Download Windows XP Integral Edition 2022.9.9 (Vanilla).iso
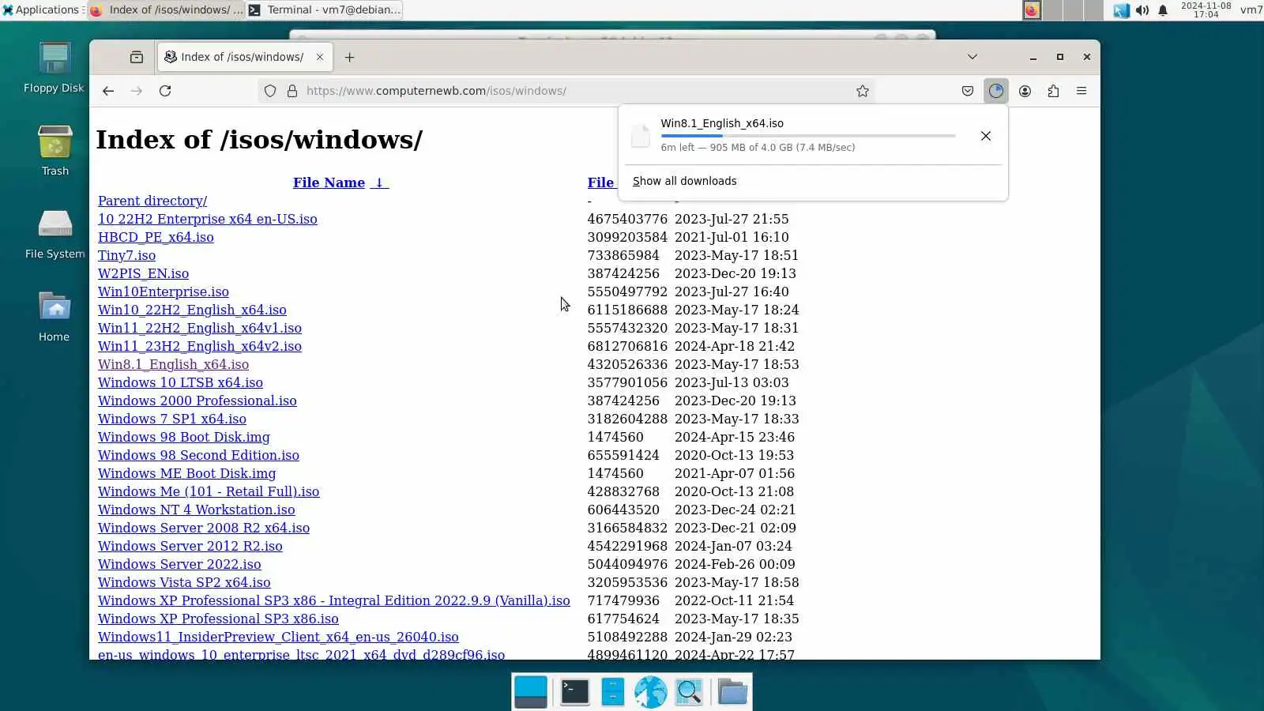 coord(334,600)
